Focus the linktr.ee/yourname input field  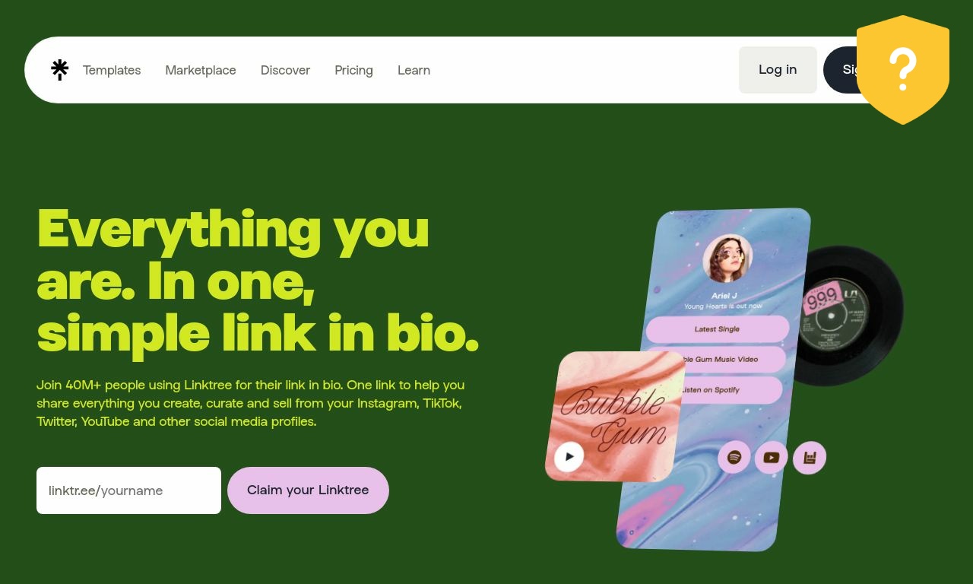pyautogui.click(x=128, y=490)
